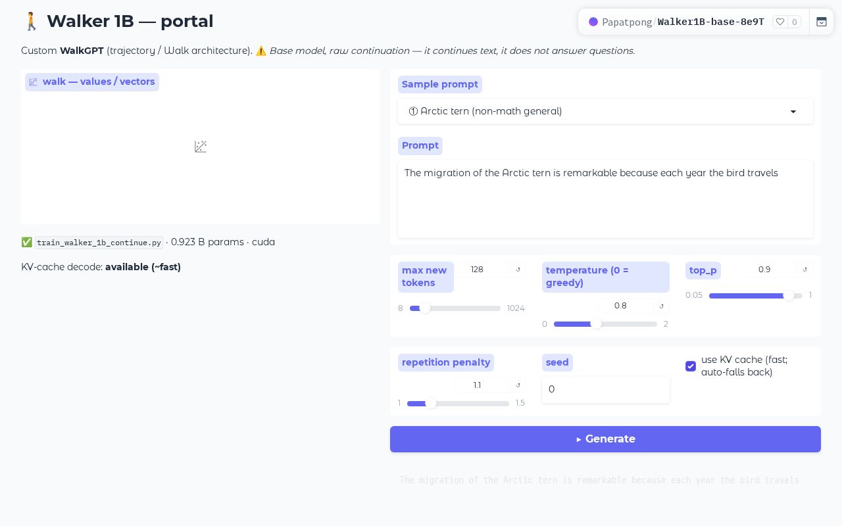
Task: Click the warning triangle emoji in the description
Action: (x=261, y=51)
